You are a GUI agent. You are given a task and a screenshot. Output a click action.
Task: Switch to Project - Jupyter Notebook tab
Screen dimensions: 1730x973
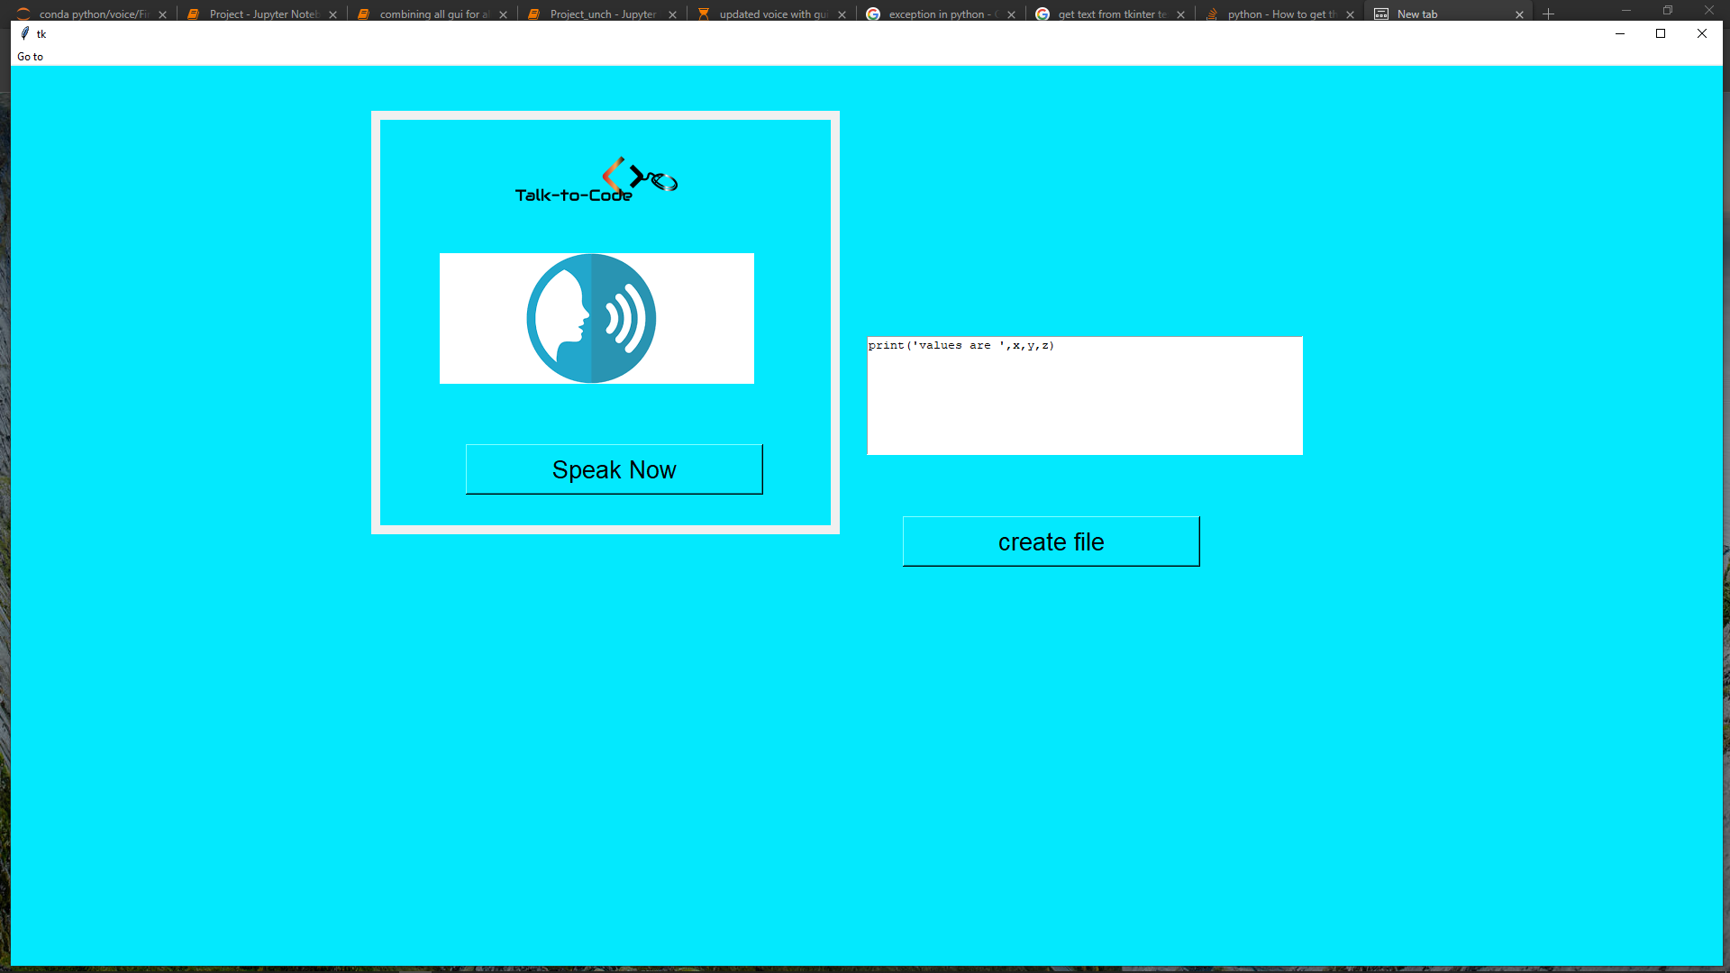coord(262,14)
